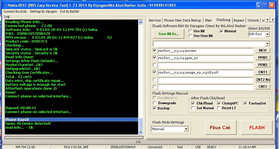
Task: Click the 0% progress bar
Action: point(138,142)
